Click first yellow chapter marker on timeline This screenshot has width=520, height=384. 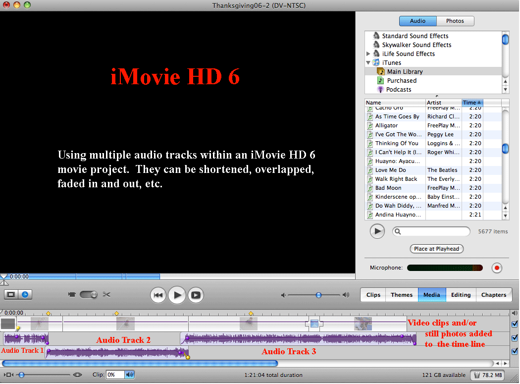click(49, 313)
